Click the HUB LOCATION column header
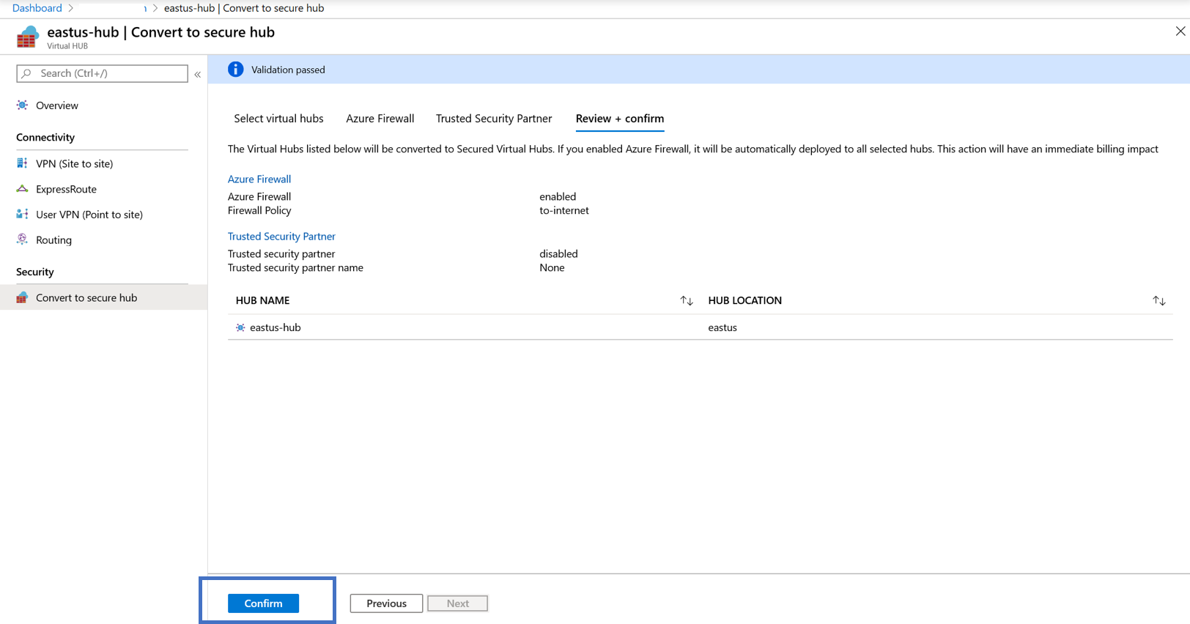Image resolution: width=1190 pixels, height=624 pixels. (745, 300)
